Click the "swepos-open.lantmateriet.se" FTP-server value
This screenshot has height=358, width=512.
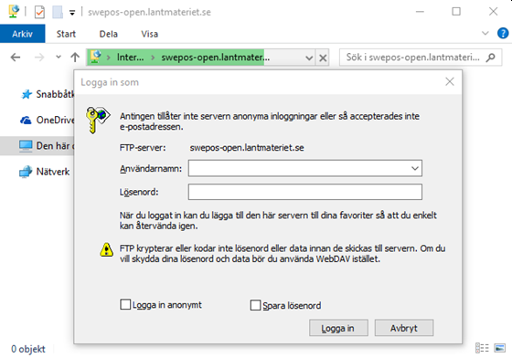(x=247, y=148)
